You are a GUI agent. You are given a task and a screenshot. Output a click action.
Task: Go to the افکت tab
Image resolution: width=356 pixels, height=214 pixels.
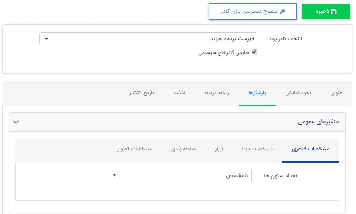(x=179, y=93)
